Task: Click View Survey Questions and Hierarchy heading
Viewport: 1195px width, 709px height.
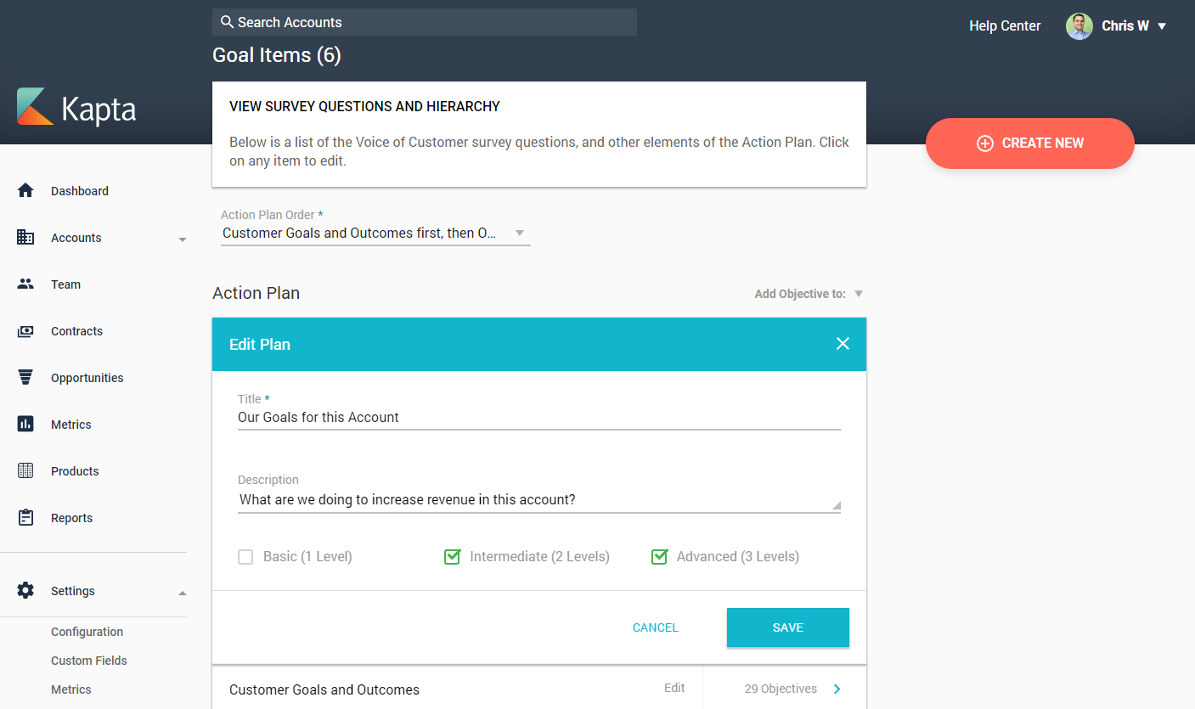Action: (x=364, y=107)
